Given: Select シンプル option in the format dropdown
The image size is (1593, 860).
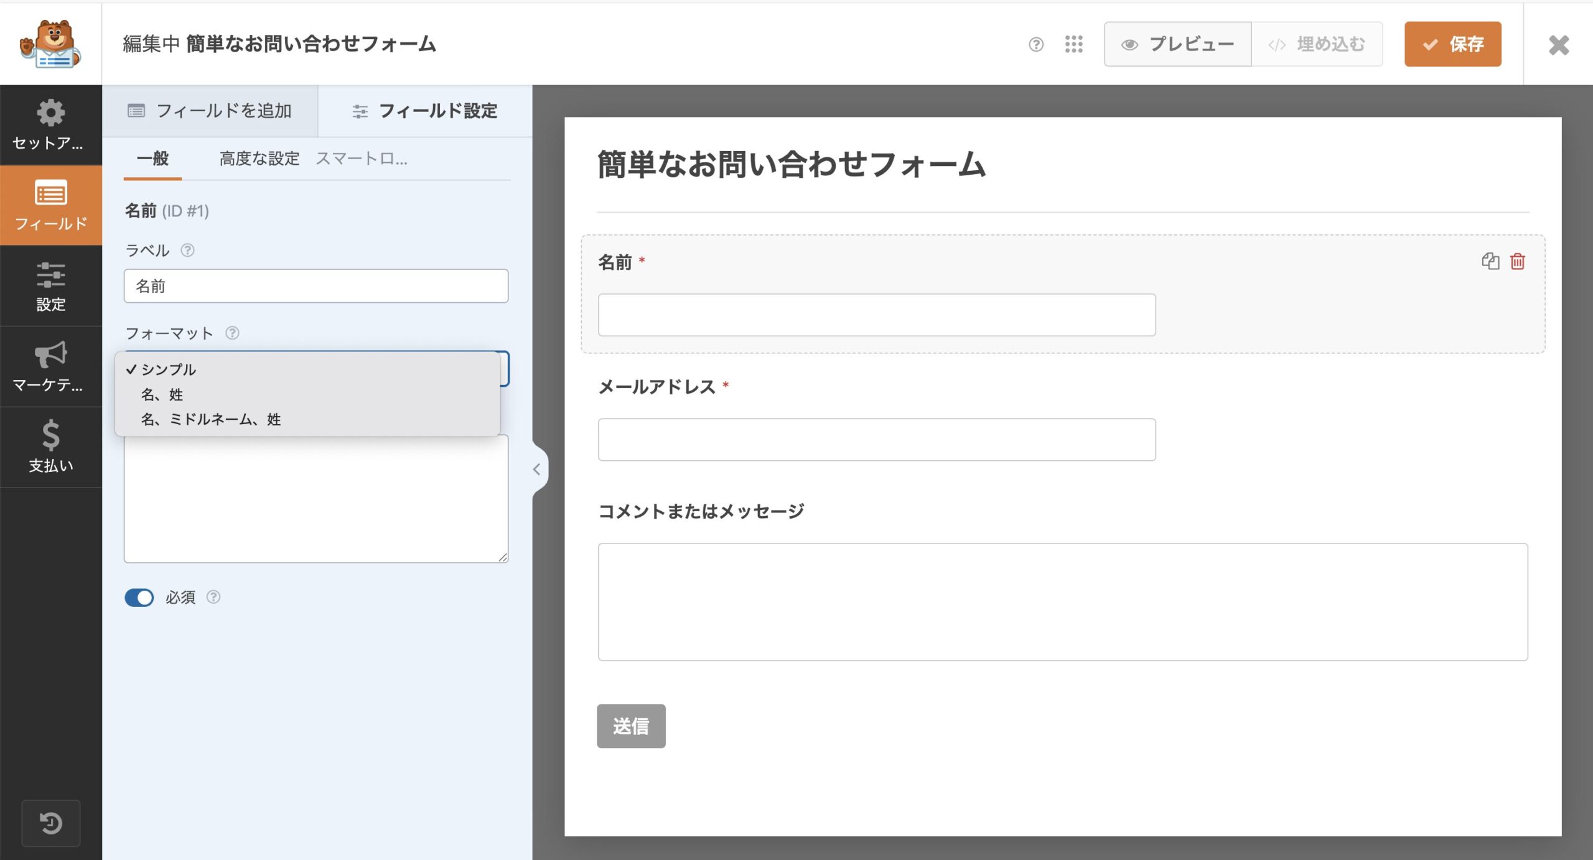Looking at the screenshot, I should (169, 369).
